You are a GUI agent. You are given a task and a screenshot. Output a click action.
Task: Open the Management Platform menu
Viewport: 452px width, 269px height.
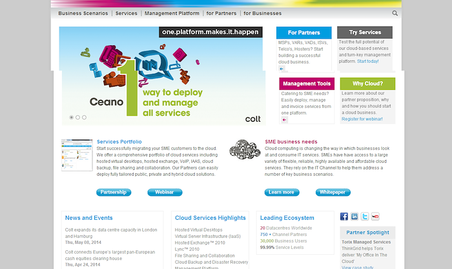172,14
